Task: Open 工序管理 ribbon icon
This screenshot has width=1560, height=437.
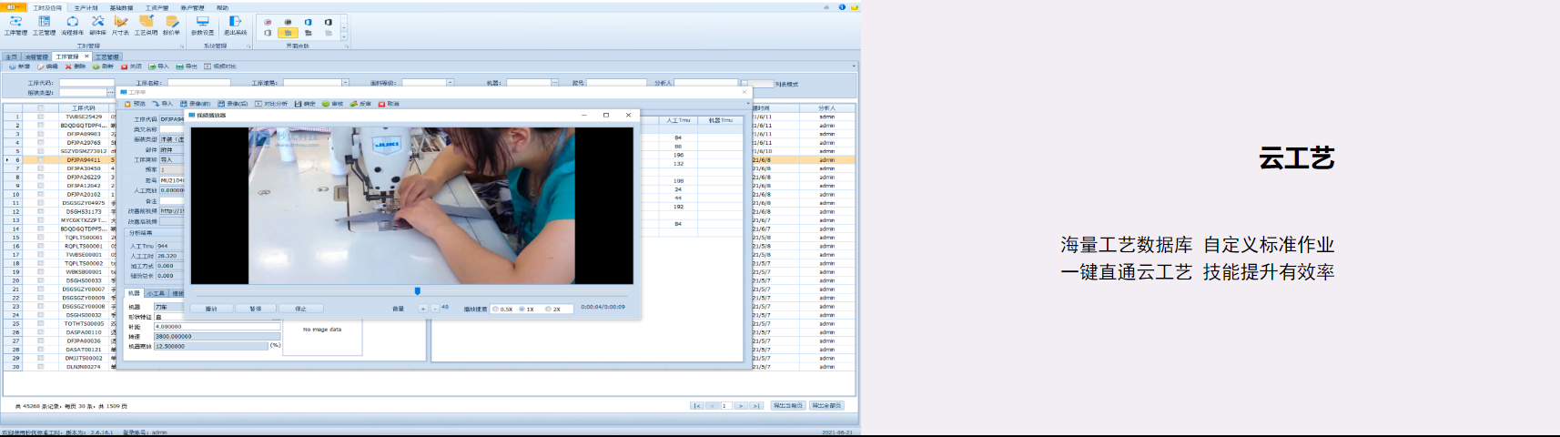Action: [x=15, y=21]
